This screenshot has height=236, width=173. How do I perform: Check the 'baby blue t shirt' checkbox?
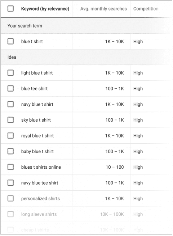point(10,151)
